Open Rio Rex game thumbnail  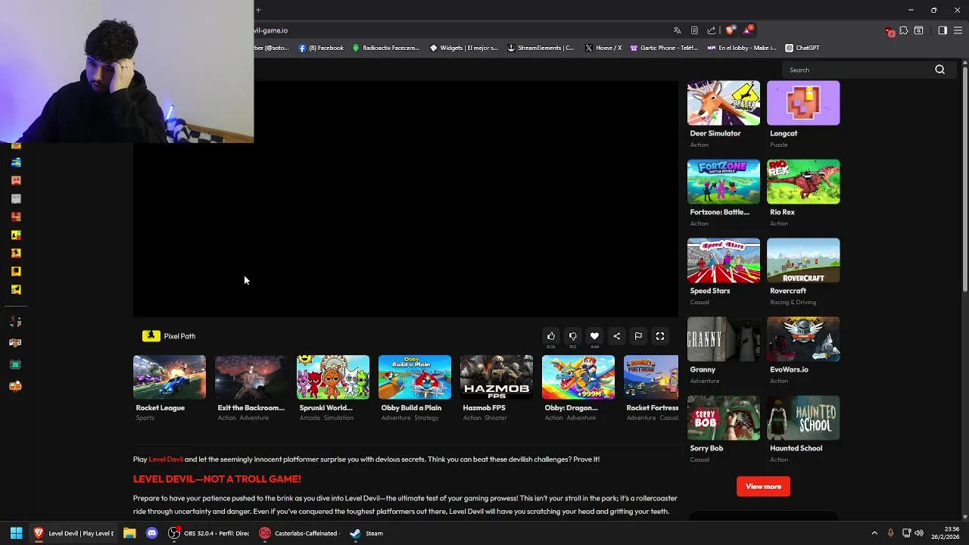pos(803,182)
